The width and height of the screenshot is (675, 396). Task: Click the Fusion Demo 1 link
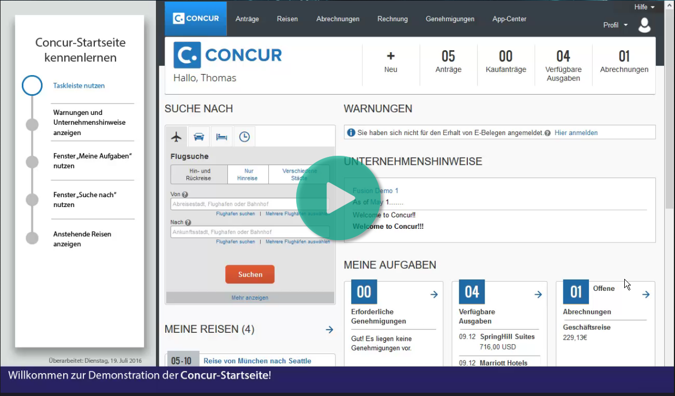pyautogui.click(x=376, y=191)
